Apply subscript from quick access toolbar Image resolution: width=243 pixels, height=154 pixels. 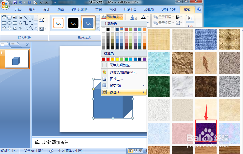pos(47,2)
